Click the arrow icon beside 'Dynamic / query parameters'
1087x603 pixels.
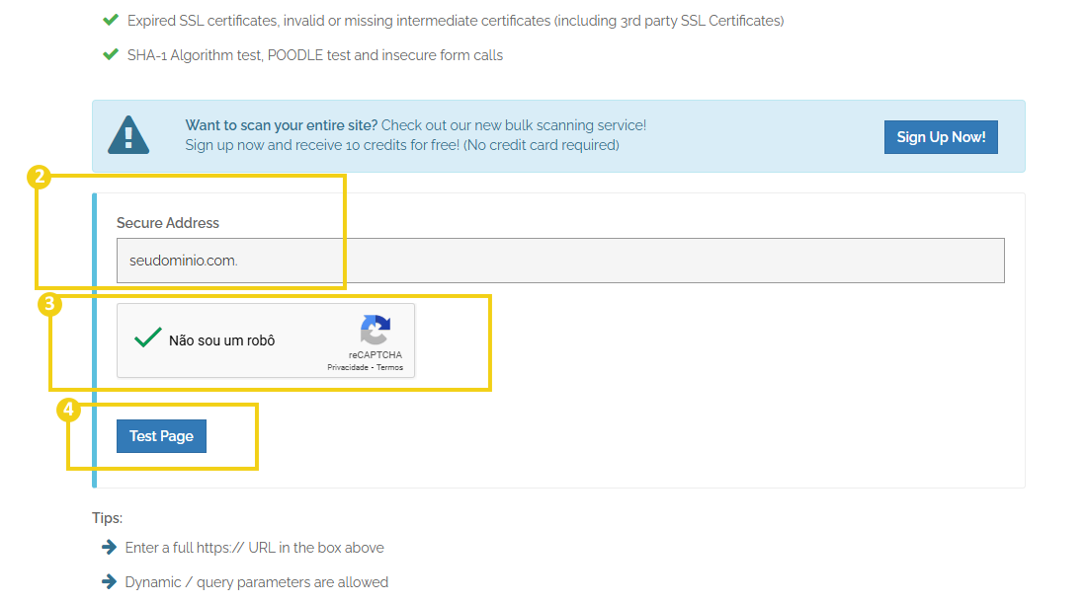click(109, 581)
